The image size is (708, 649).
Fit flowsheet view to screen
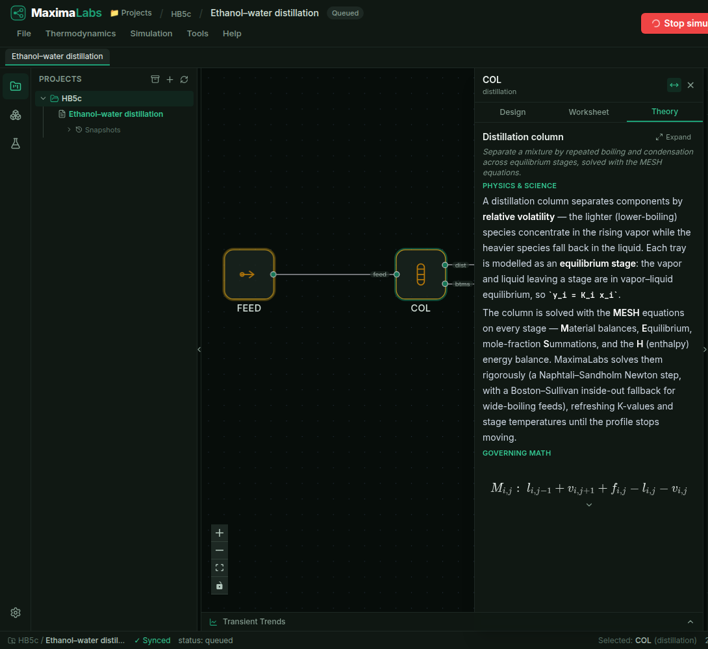pos(220,568)
